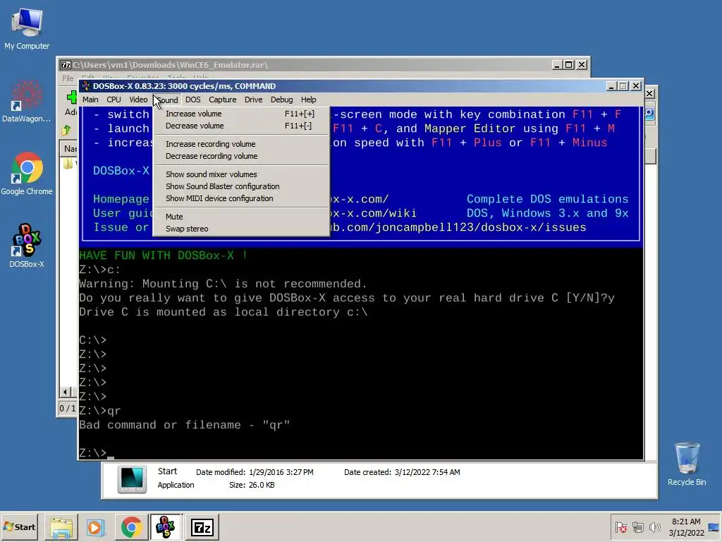Screen dimensions: 722x542
Task: Switch to Chrome in the taskbar
Action: (x=131, y=527)
